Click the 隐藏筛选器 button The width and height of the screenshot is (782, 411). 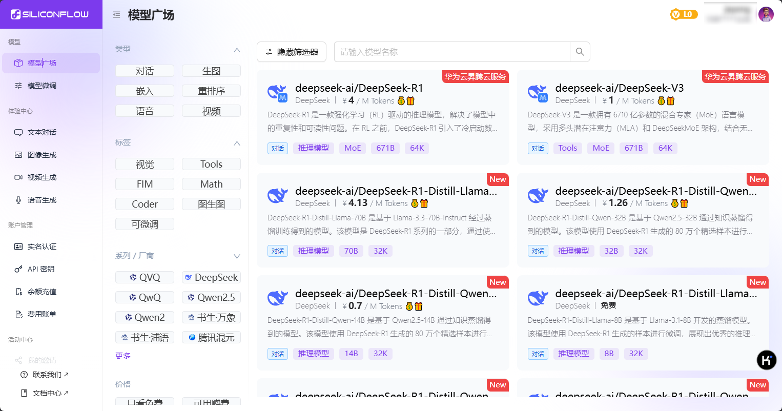point(291,52)
